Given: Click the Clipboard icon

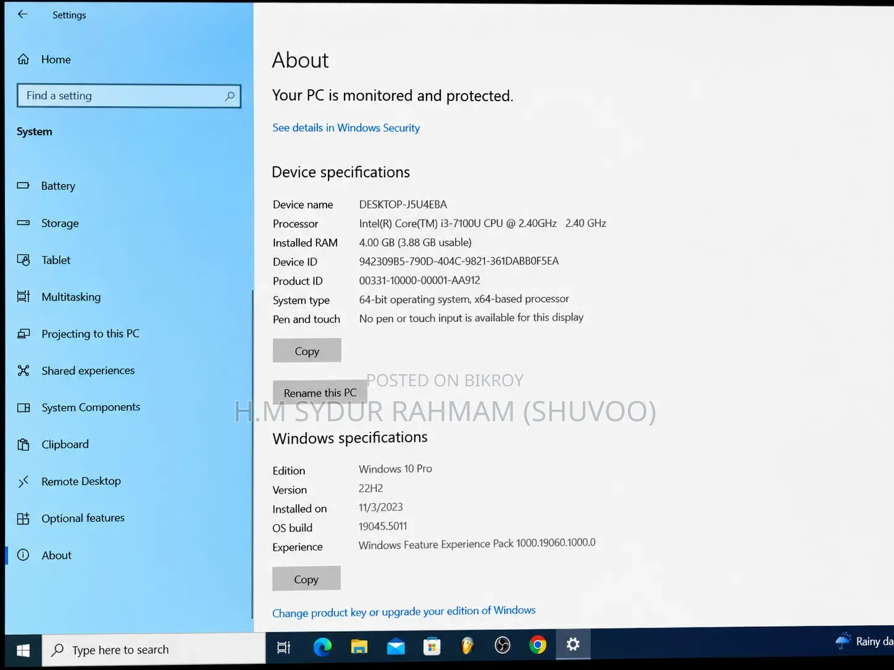Looking at the screenshot, I should tap(23, 444).
